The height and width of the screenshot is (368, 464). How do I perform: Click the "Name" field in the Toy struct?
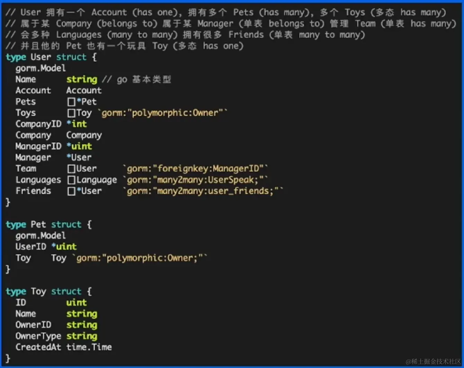[x=26, y=314]
